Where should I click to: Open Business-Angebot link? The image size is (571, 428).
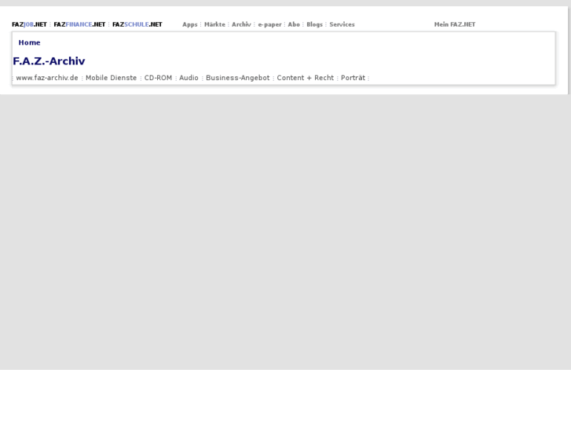tap(238, 78)
